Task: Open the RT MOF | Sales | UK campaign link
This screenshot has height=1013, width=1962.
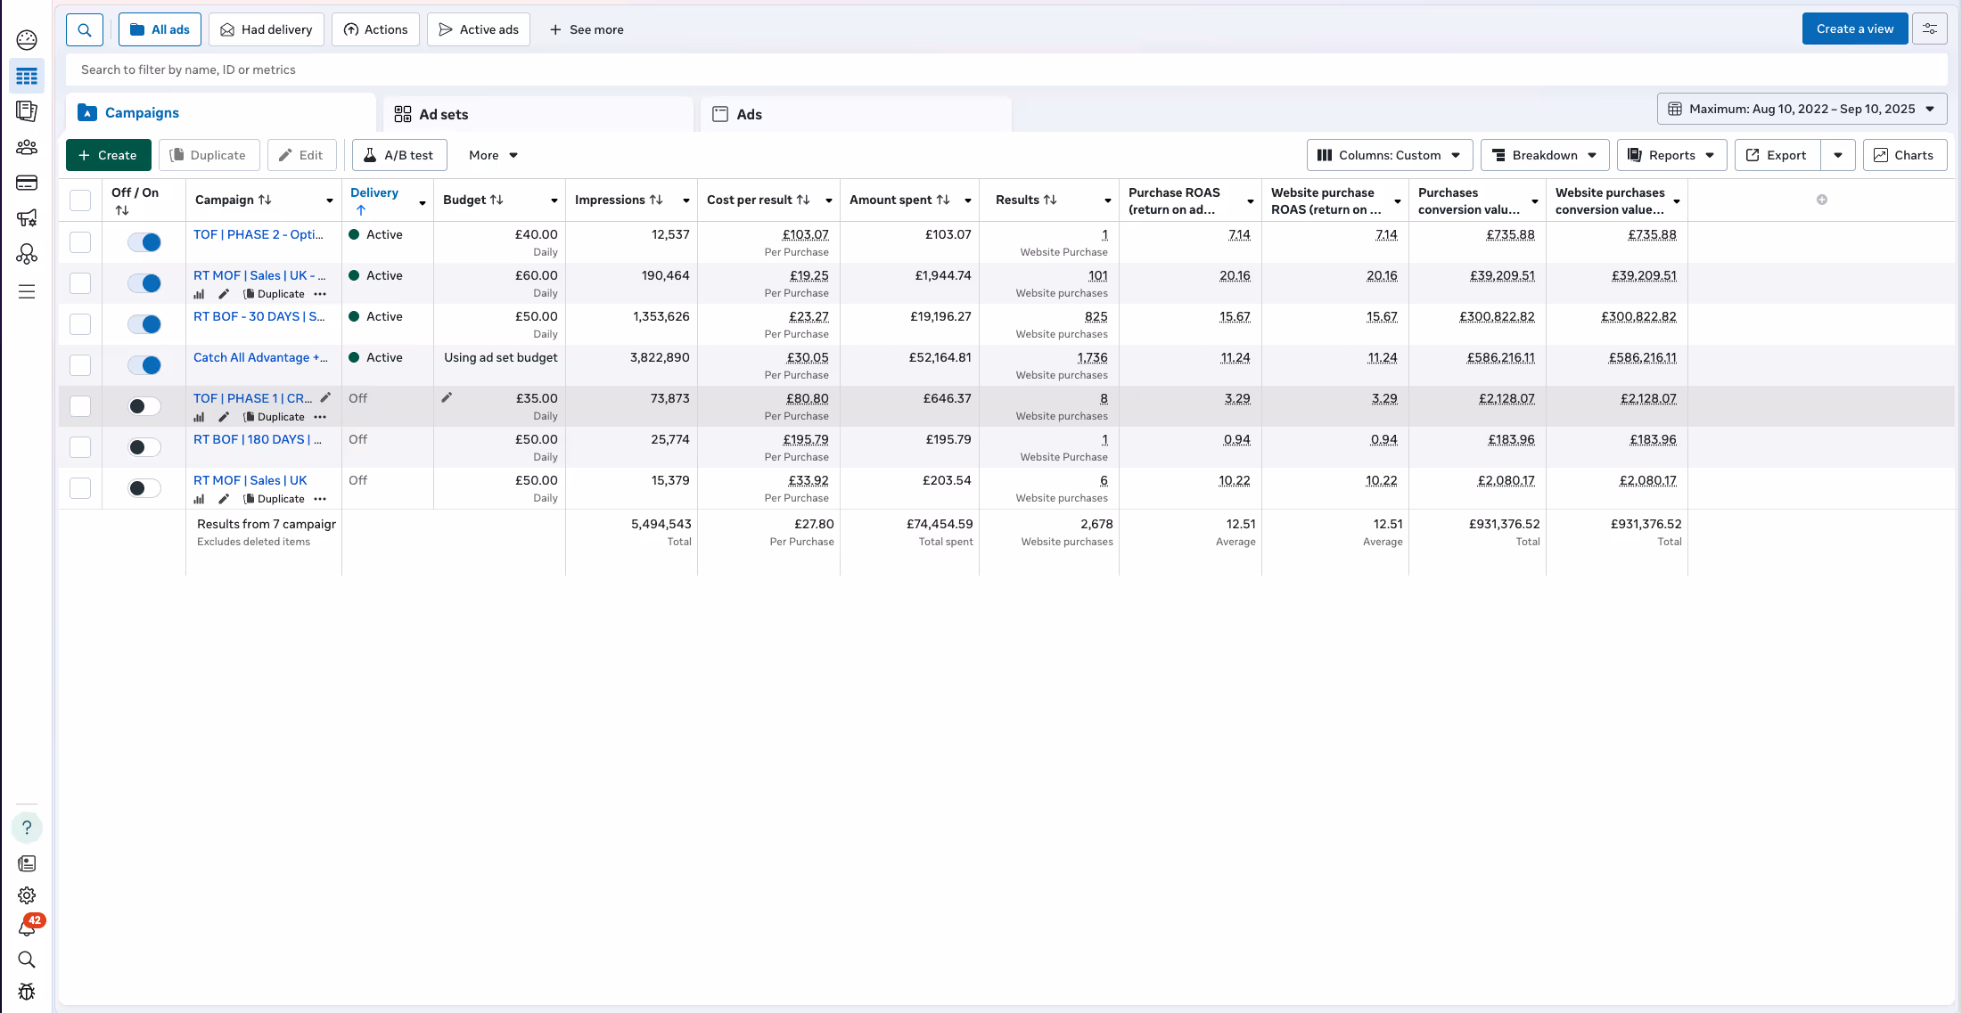Action: tap(250, 480)
